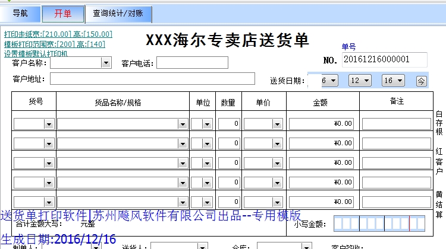
Task: Expand 单价 dropdown in fifth row
Action: coord(277,202)
